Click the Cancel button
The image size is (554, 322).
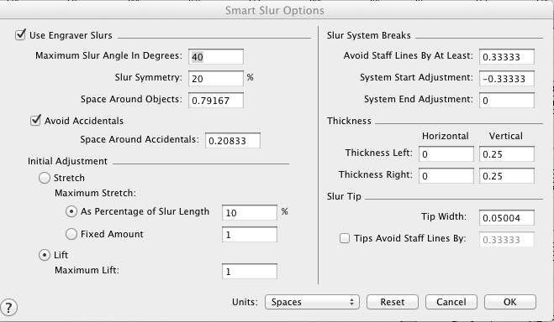tap(451, 302)
